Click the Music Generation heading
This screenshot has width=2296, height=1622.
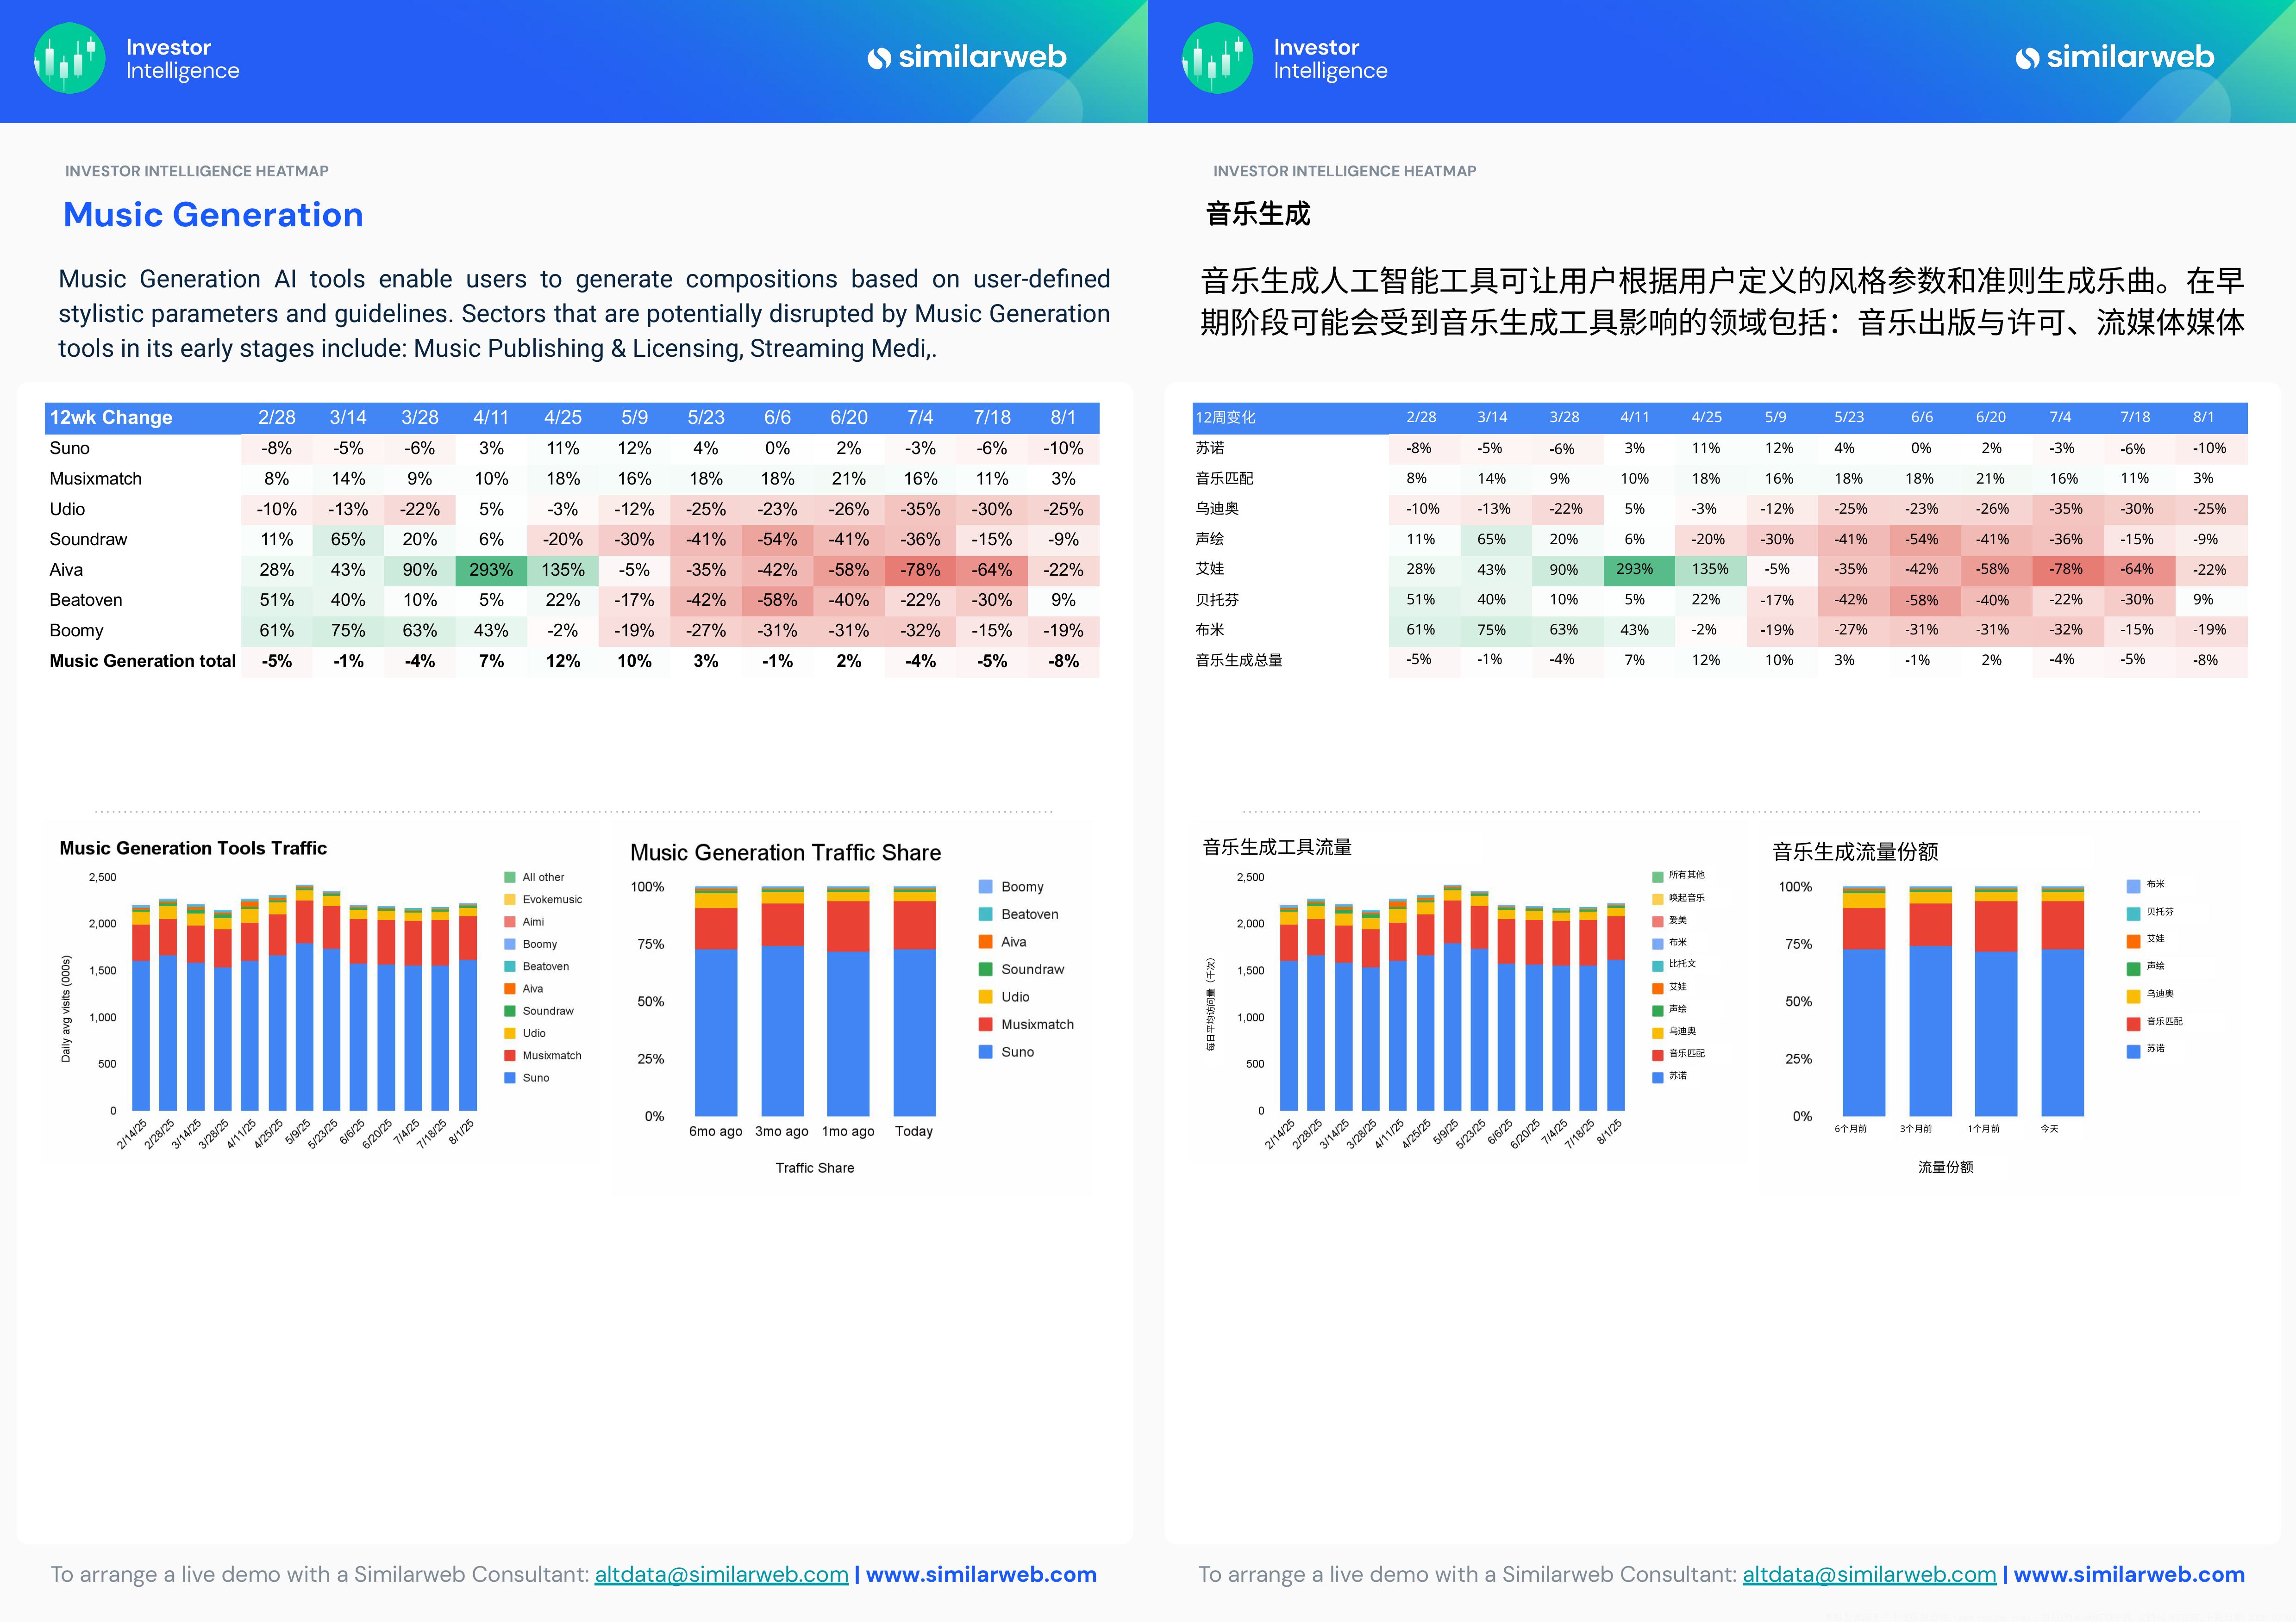213,215
